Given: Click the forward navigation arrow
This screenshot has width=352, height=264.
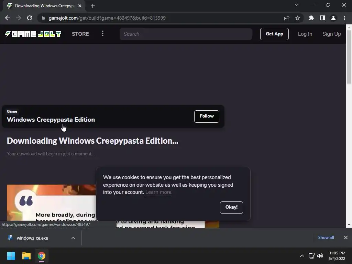Looking at the screenshot, I should point(19,18).
